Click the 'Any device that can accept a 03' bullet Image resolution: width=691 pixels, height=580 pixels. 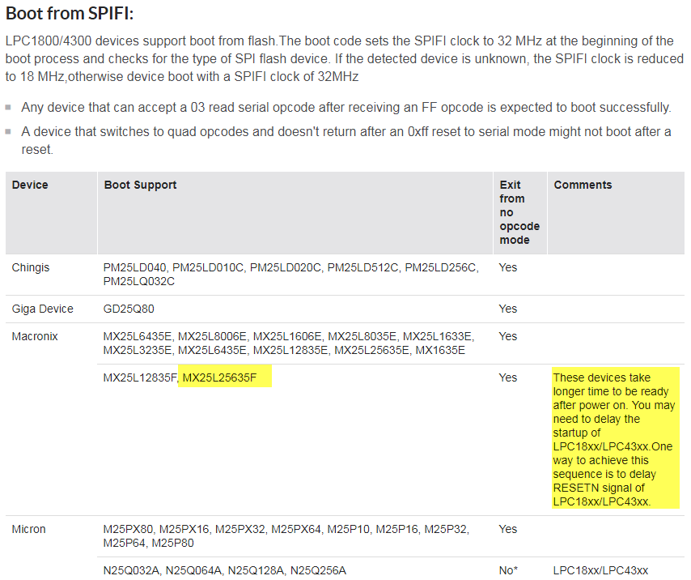pyautogui.click(x=346, y=107)
